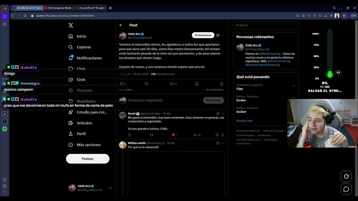Open more options dots on main post
The height and width of the screenshot is (201, 358).
click(223, 35)
